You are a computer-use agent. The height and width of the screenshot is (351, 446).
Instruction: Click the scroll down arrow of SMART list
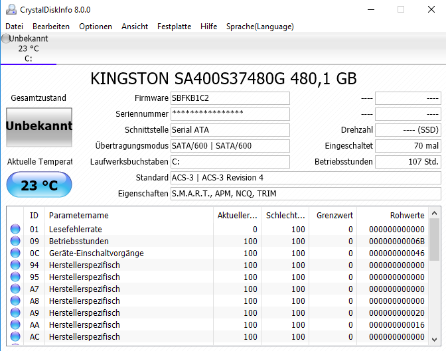434,339
